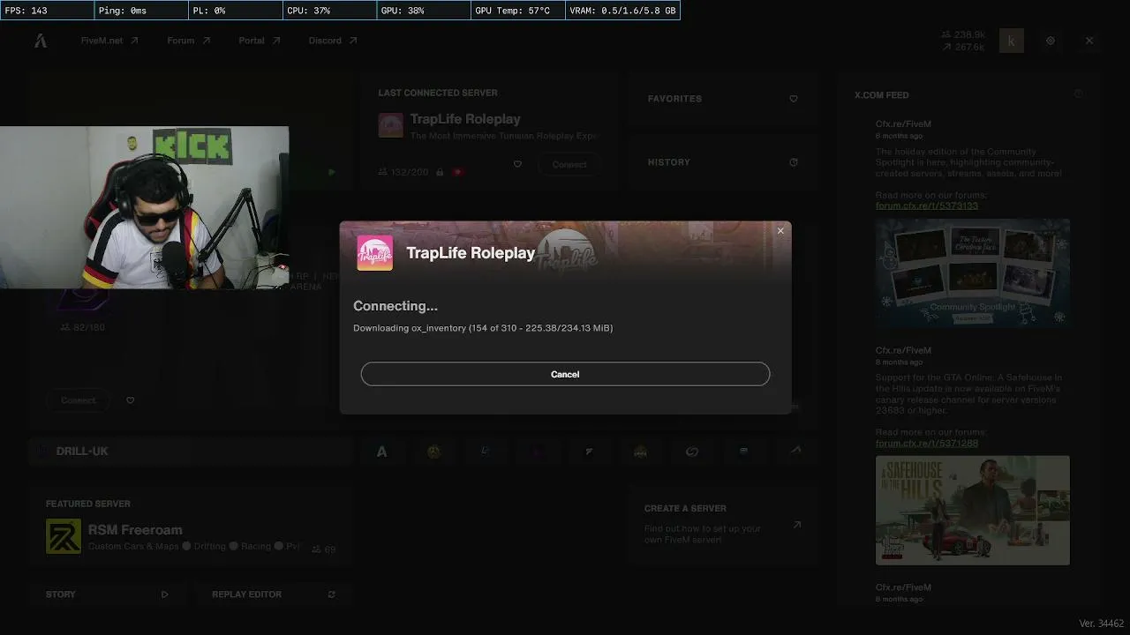Open the TrapLife server icon in Last Connected
The width and height of the screenshot is (1130, 635).
pos(390,125)
